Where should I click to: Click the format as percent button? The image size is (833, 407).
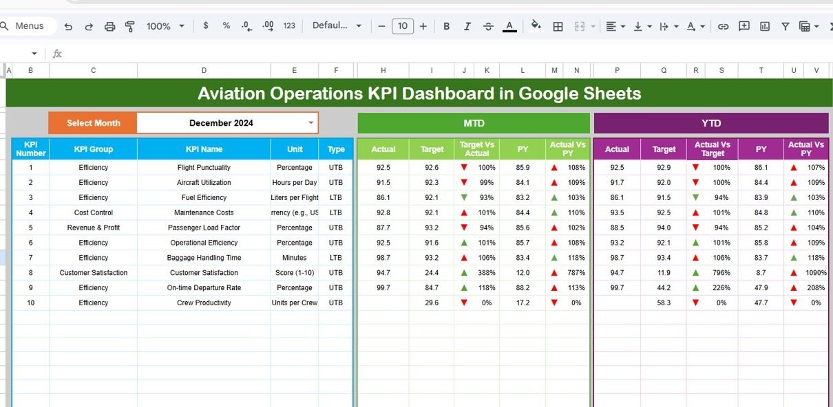pos(226,26)
